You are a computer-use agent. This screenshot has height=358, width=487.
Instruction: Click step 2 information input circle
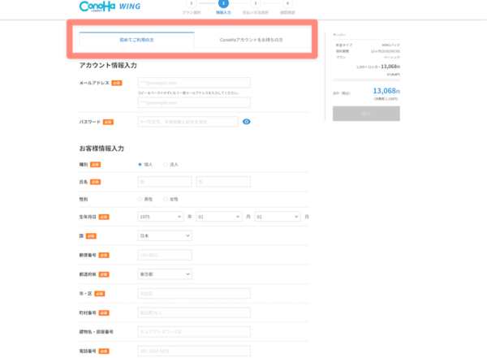point(223,3)
